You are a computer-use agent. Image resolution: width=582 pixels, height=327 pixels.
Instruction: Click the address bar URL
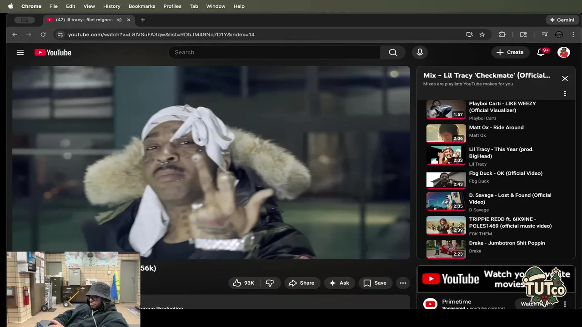tap(161, 35)
